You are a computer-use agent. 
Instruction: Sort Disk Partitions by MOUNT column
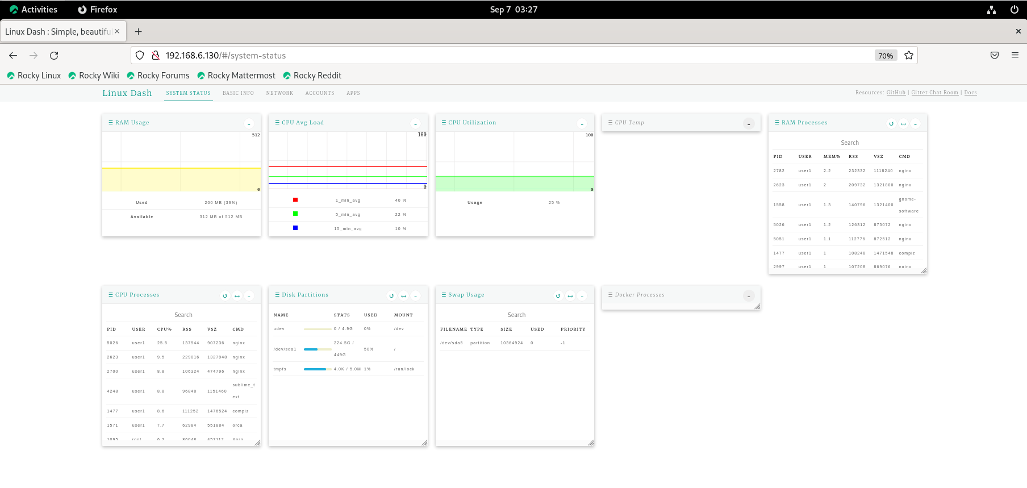pyautogui.click(x=403, y=315)
